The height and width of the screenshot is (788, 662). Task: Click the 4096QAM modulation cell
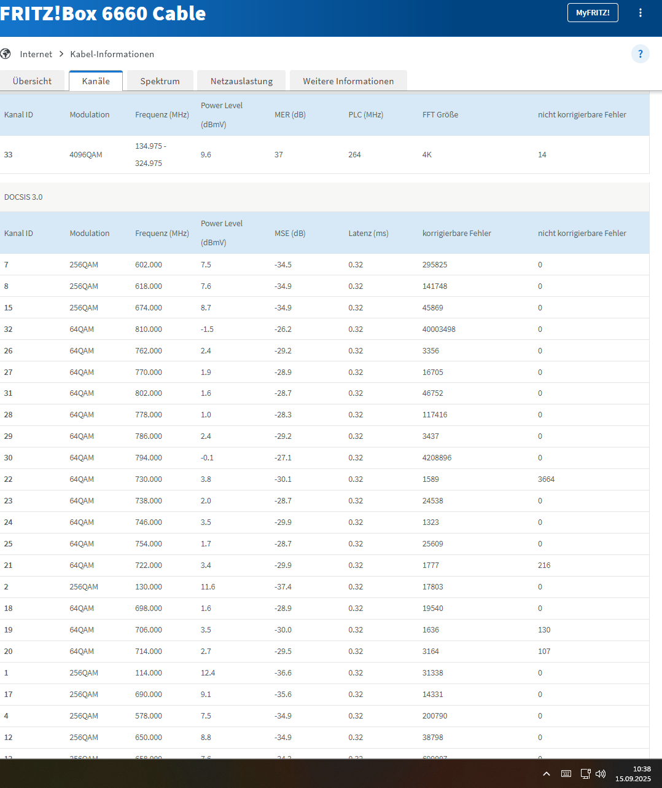(x=86, y=155)
